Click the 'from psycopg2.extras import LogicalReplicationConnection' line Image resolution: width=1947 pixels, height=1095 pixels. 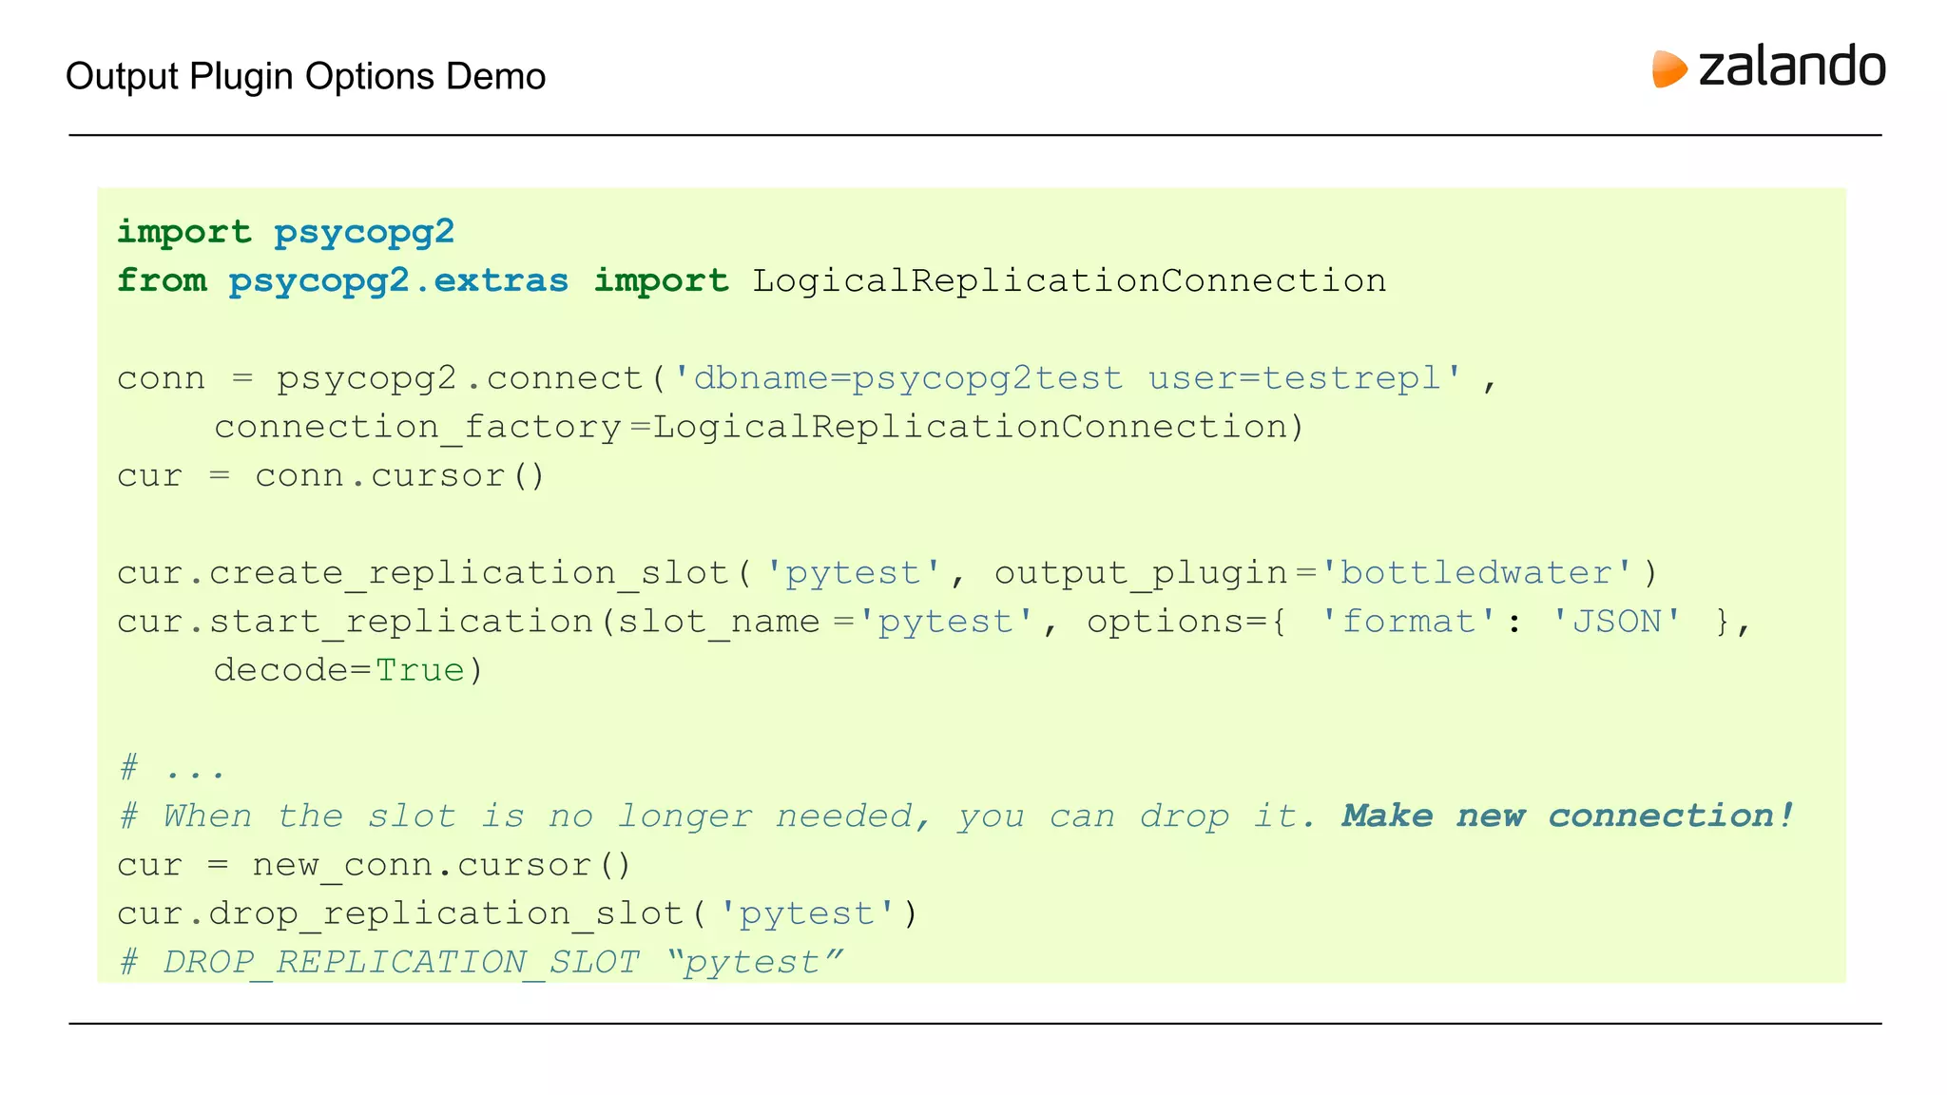(x=751, y=280)
